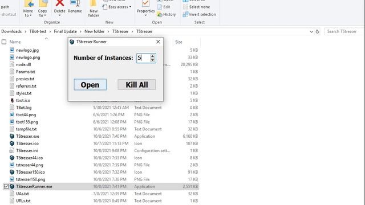This screenshot has width=365, height=205.
Task: Click Invert selection in ribbon
Action: (200, 14)
